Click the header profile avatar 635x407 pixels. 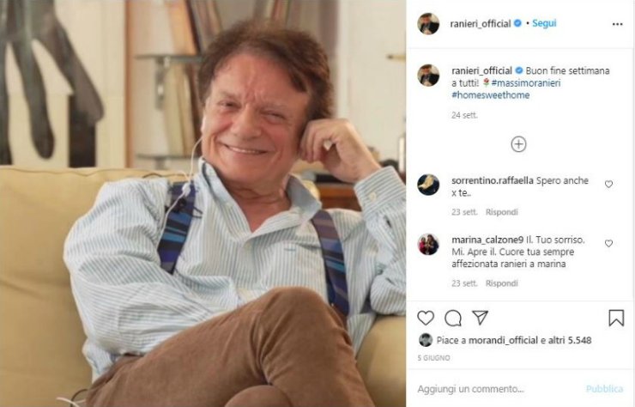click(428, 24)
